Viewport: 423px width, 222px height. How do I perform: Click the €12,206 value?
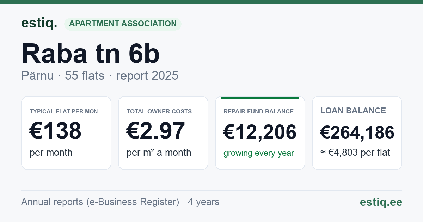click(x=260, y=132)
